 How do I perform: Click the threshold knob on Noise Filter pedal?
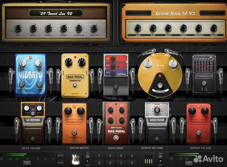coord(157,110)
